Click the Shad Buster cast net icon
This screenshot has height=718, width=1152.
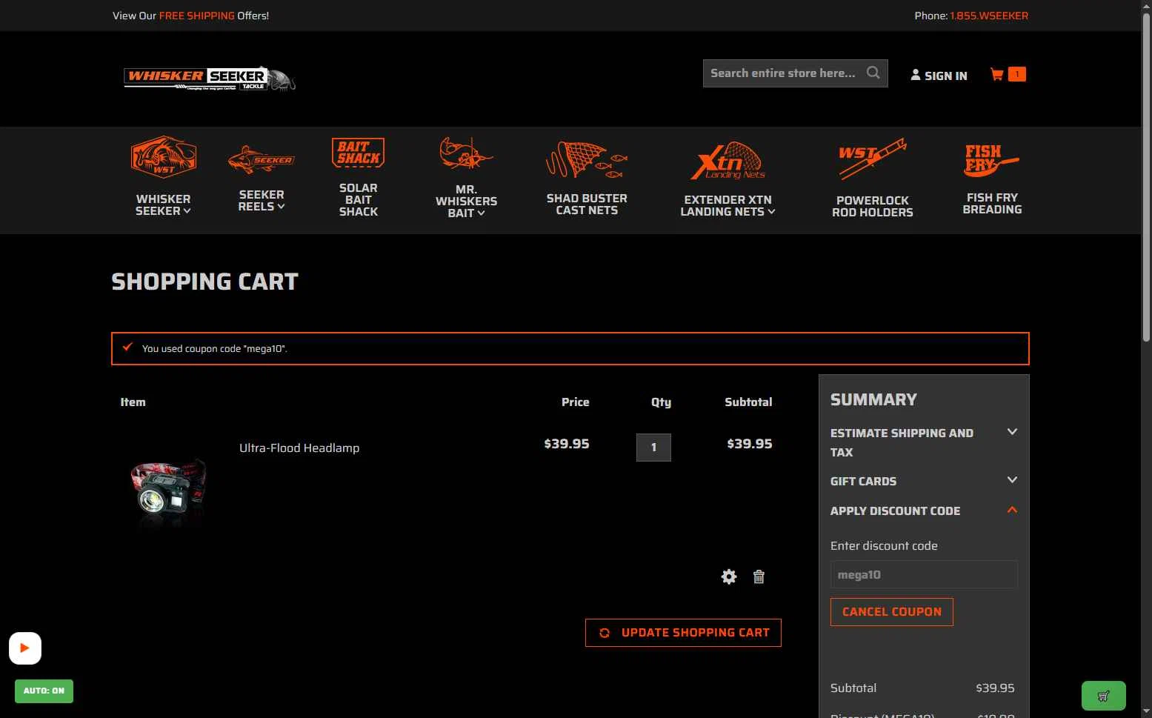pos(587,160)
